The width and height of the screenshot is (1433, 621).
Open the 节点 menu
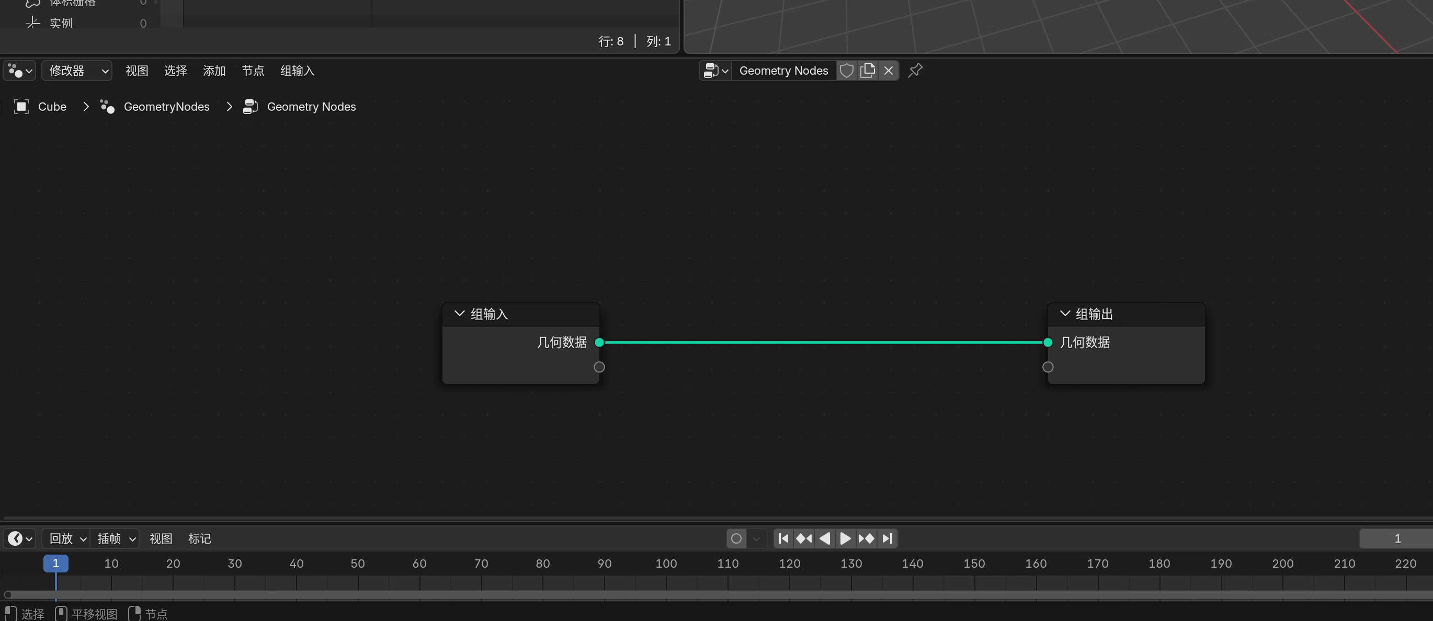pos(253,71)
